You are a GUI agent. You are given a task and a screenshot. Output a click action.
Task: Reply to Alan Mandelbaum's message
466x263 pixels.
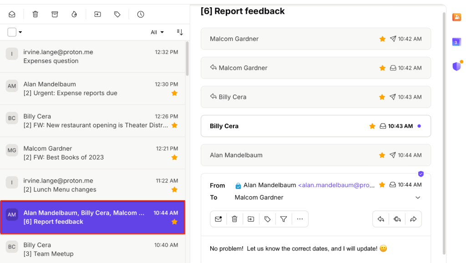(381, 218)
